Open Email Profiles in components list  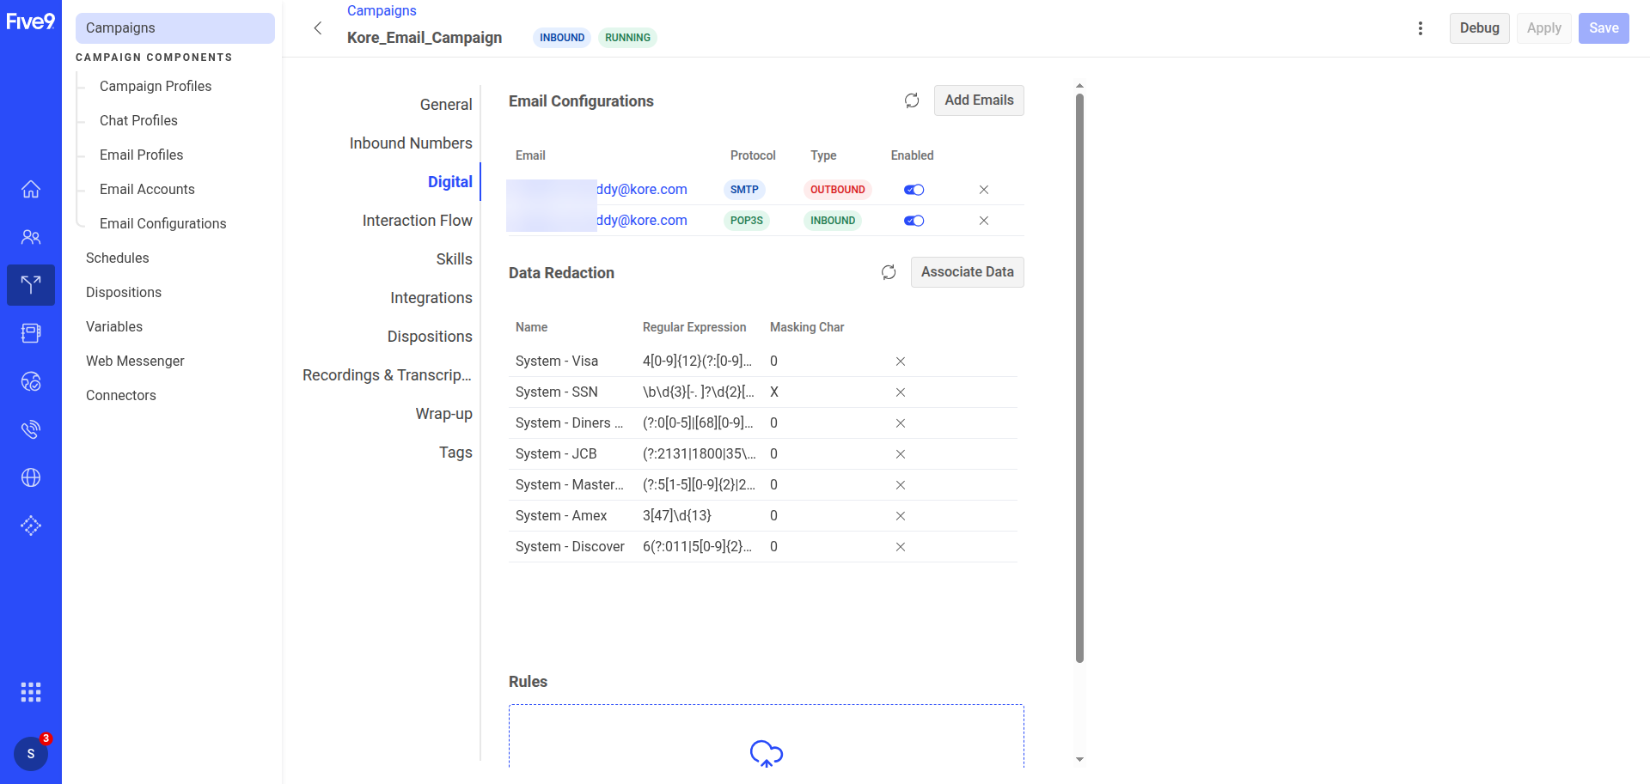(141, 155)
